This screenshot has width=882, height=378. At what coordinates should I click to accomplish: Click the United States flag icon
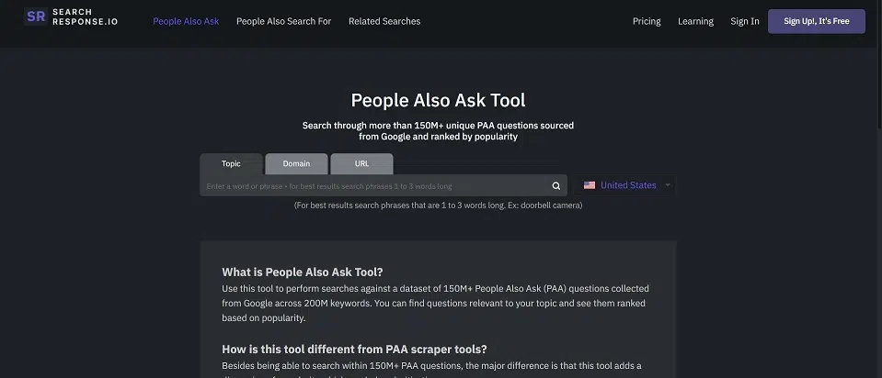click(589, 185)
